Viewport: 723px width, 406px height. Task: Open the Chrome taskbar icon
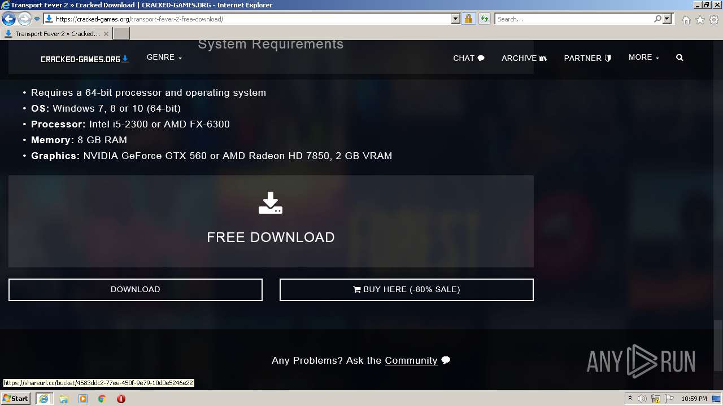(x=102, y=399)
